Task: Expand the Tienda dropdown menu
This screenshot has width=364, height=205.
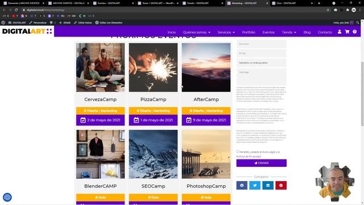Action: (x=289, y=32)
